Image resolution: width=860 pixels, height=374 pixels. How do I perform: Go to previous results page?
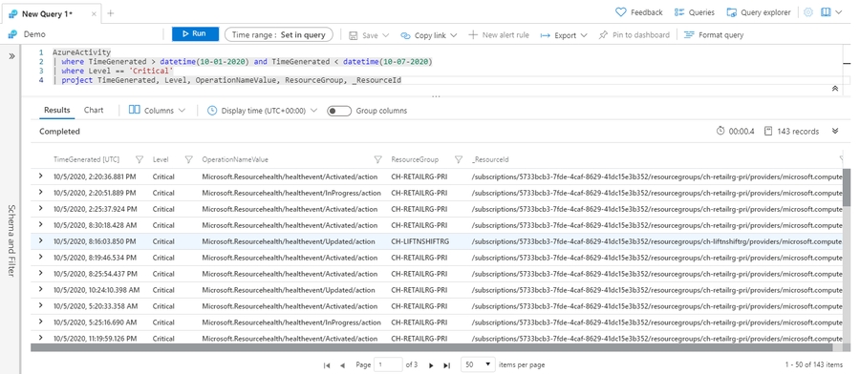coord(342,364)
